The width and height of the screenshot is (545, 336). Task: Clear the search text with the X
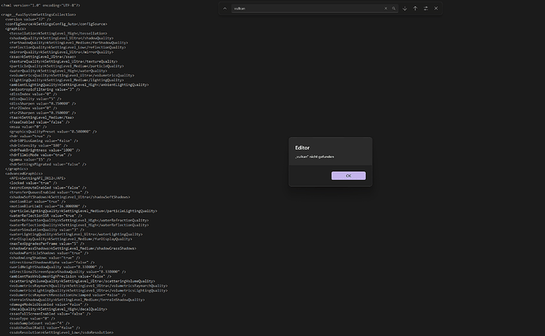coord(385,9)
